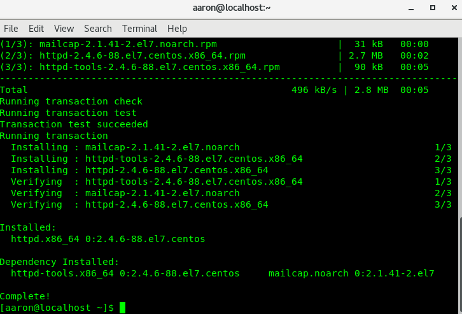
Task: Open the Help menu
Action: tap(177, 29)
